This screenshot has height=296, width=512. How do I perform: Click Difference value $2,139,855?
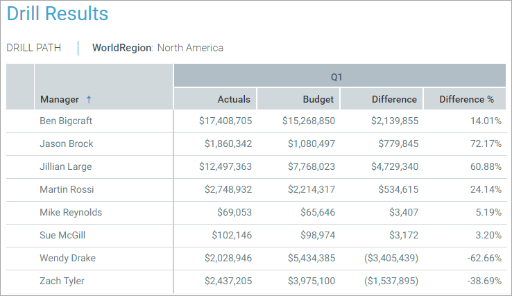[x=395, y=121]
